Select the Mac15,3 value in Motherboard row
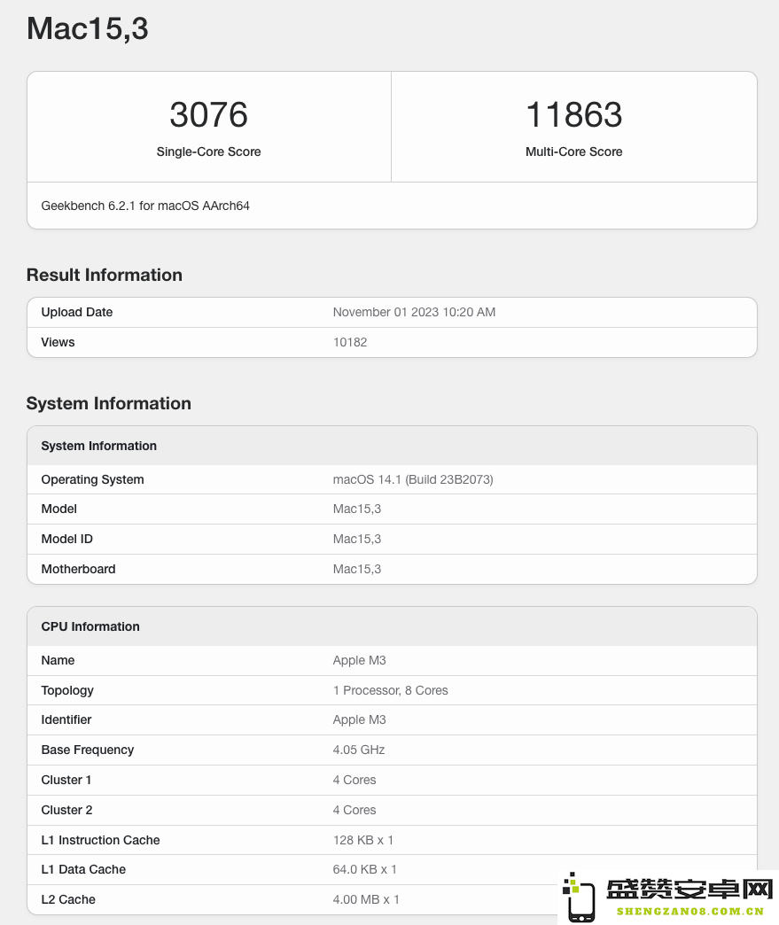The image size is (779, 925). 357,569
